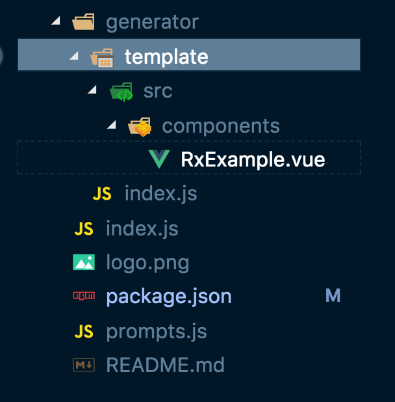Open the logo.png file

click(x=147, y=263)
